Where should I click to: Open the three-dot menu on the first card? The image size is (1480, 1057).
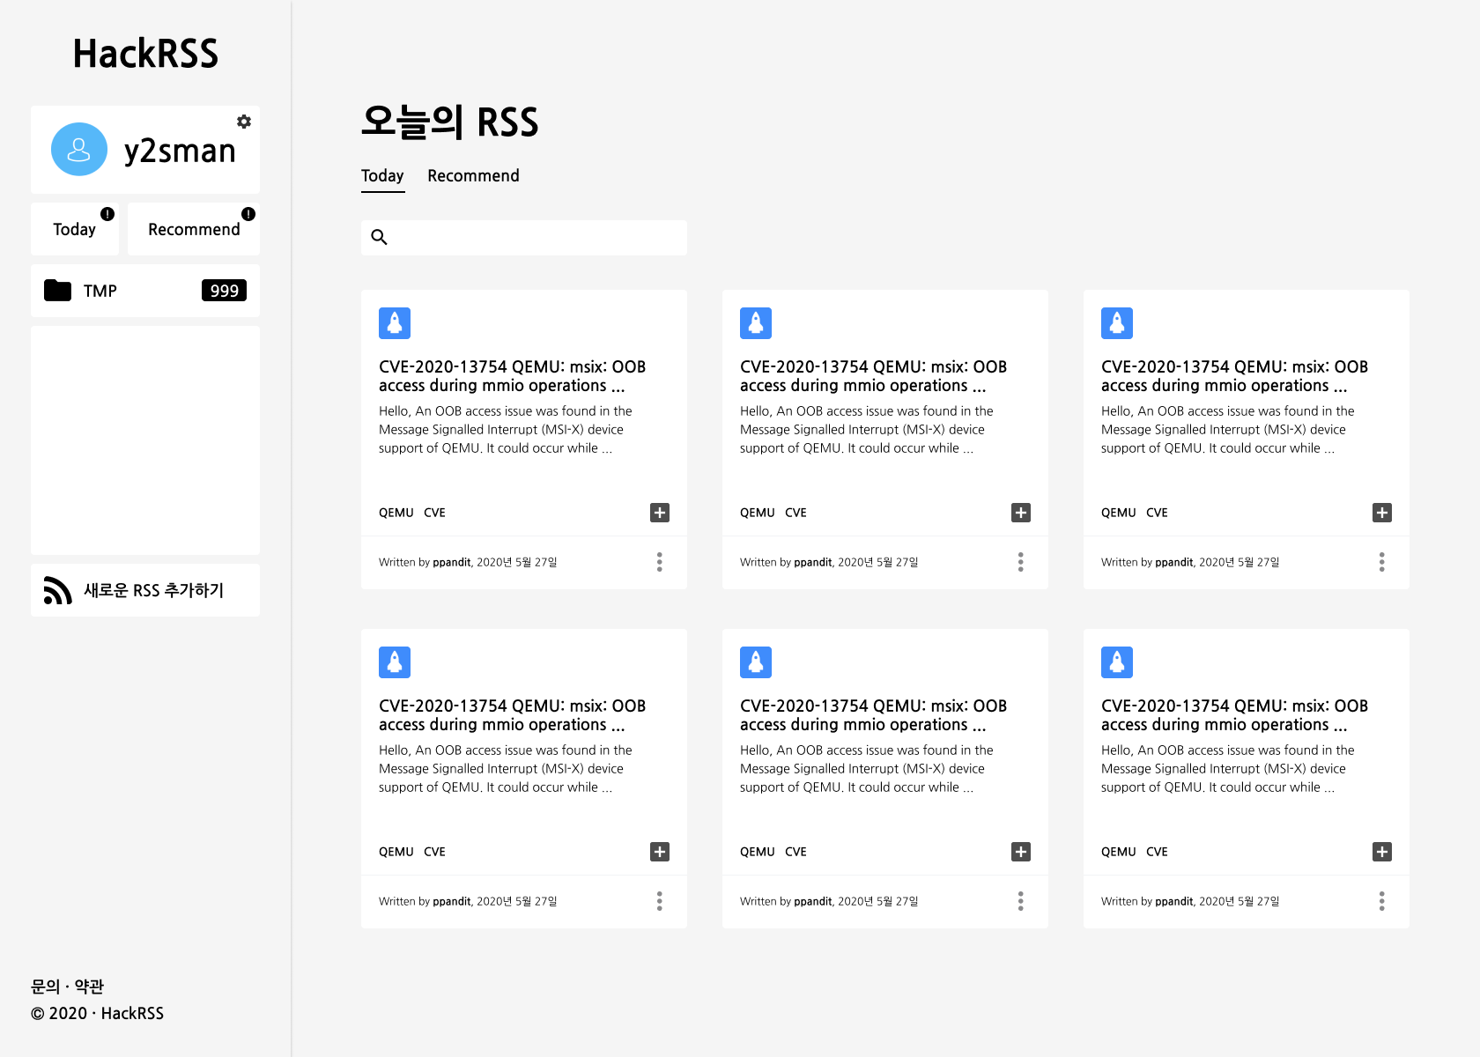click(660, 562)
